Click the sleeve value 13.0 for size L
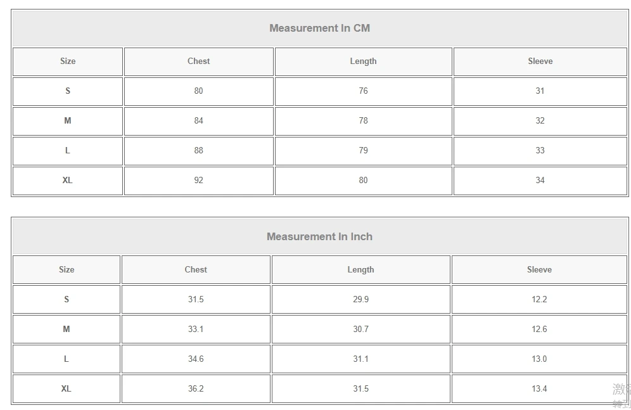 (539, 359)
